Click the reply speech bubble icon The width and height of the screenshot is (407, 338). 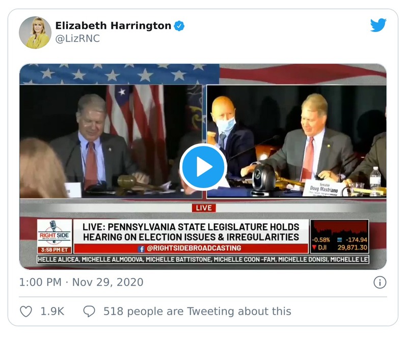tap(89, 311)
